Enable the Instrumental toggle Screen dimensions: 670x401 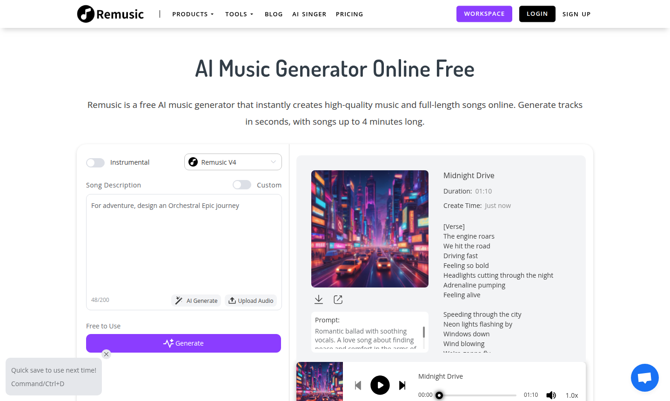click(x=95, y=162)
